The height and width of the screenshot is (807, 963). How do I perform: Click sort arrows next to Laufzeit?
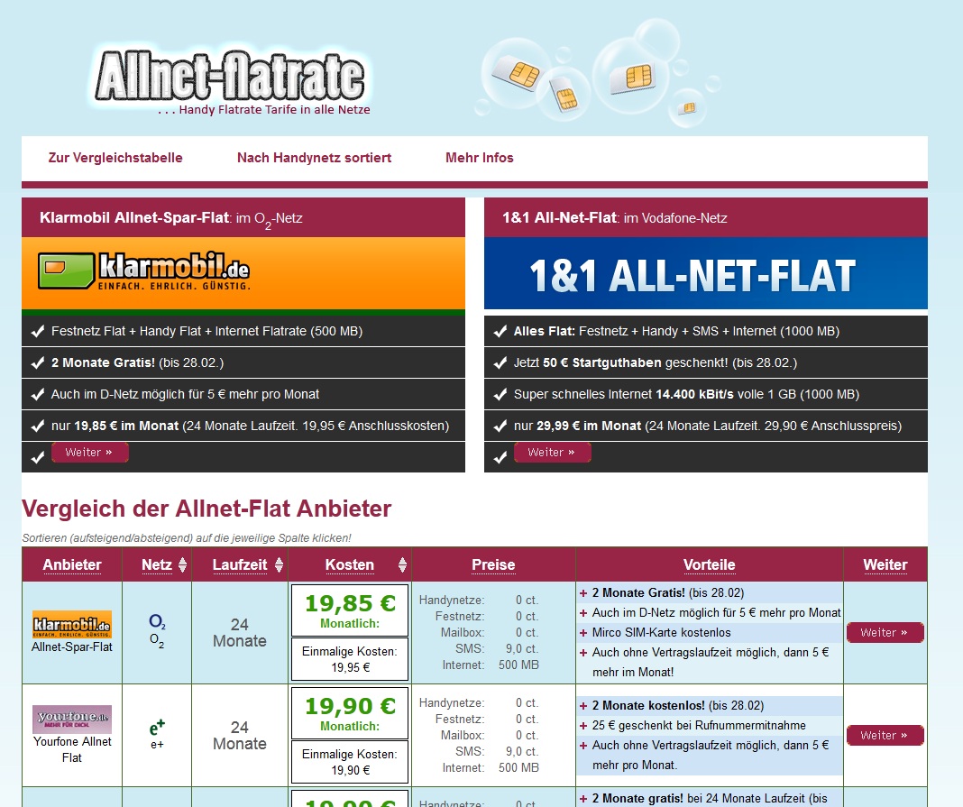279,565
